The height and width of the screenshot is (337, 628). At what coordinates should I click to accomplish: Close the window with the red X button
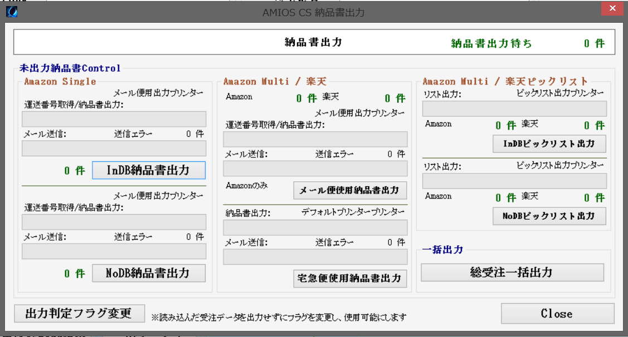[612, 9]
